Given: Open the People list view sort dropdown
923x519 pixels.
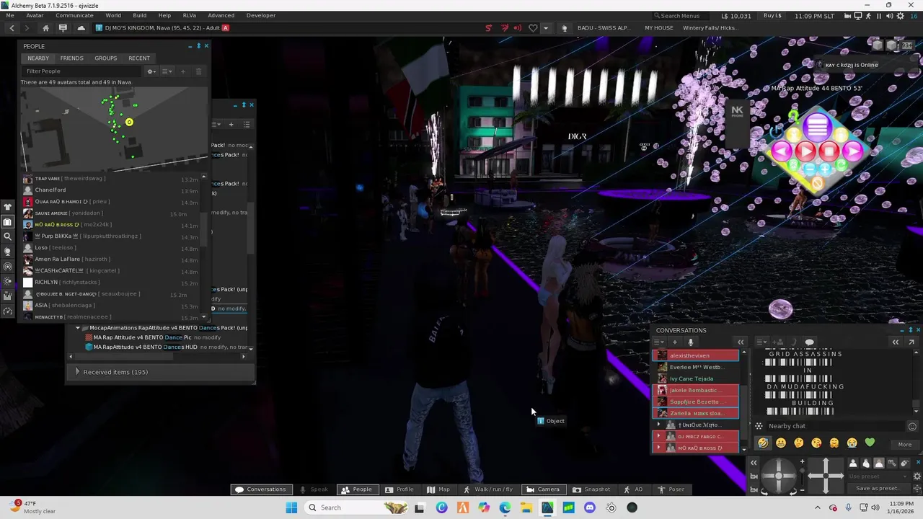Looking at the screenshot, I should (x=167, y=71).
